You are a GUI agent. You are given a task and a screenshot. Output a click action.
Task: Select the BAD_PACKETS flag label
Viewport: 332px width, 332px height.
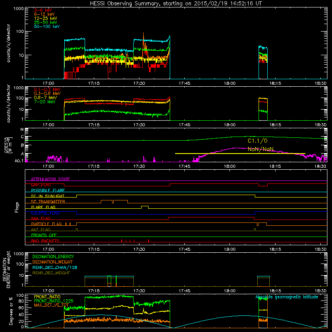tap(45, 241)
